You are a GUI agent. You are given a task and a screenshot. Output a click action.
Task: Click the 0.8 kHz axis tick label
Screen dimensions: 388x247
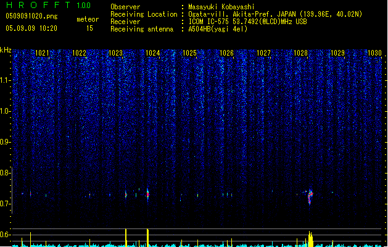click(x=5, y=173)
